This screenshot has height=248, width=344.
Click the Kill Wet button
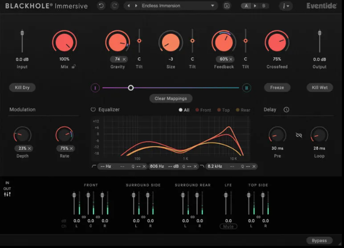pyautogui.click(x=320, y=87)
